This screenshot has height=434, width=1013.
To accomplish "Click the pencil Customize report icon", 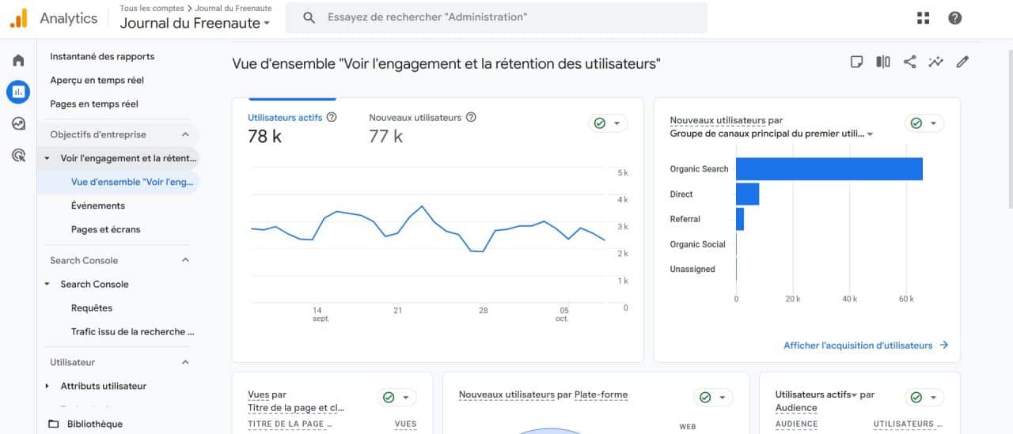I will point(962,62).
